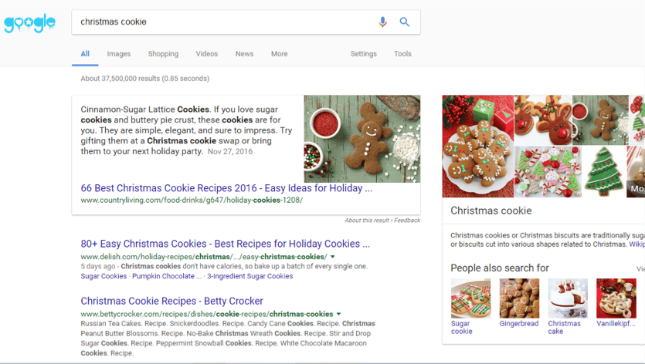Viewport: 645px width, 364px height.
Task: Open the Pumpkin Chocolate sitelink
Action: [x=166, y=276]
